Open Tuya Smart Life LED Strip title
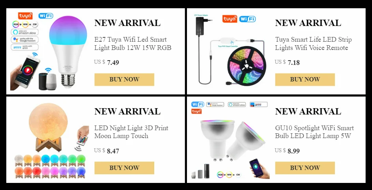The image size is (372, 190). click(313, 44)
